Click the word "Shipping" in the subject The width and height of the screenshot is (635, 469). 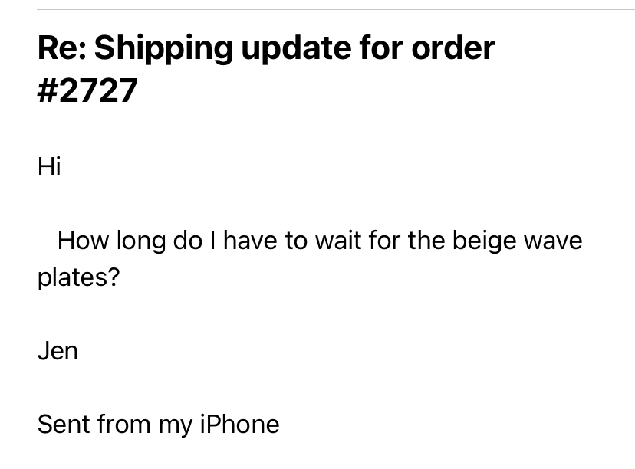(x=163, y=49)
